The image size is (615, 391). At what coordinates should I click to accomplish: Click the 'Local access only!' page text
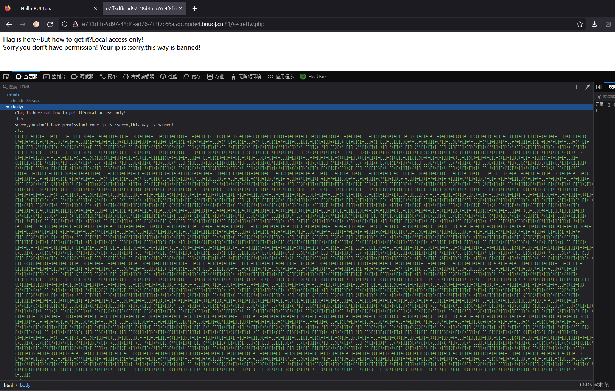click(x=118, y=39)
